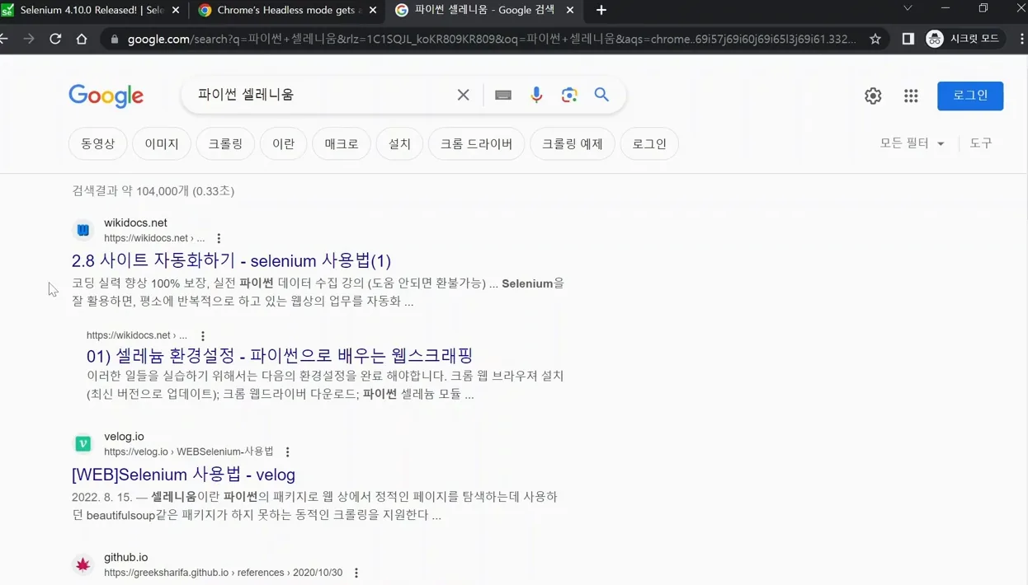Select the 동영상 filter chip
The height and width of the screenshot is (585, 1028).
pyautogui.click(x=97, y=143)
